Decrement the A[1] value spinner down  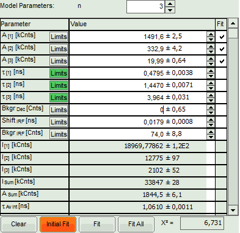coord(211,39)
